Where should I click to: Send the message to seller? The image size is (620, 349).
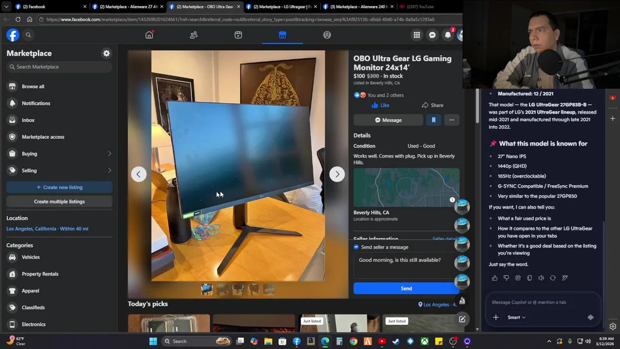pos(406,288)
